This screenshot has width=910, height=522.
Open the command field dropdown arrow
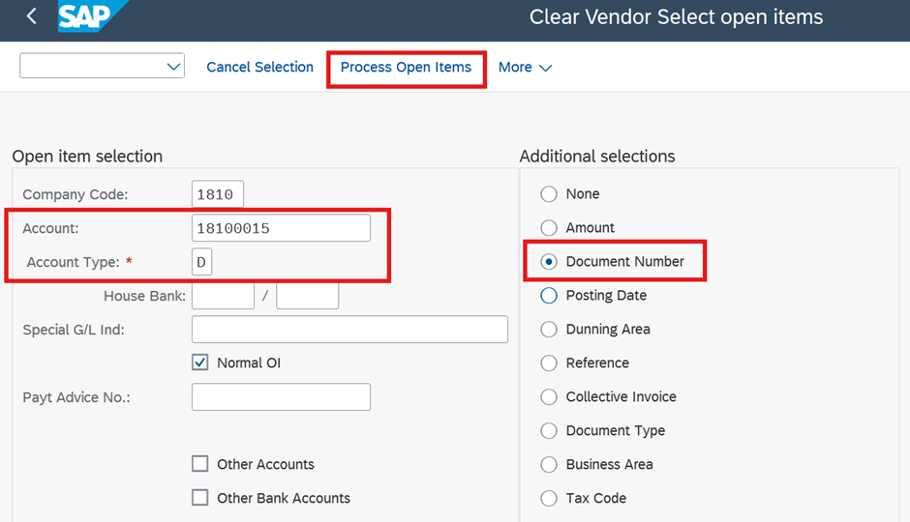click(173, 66)
